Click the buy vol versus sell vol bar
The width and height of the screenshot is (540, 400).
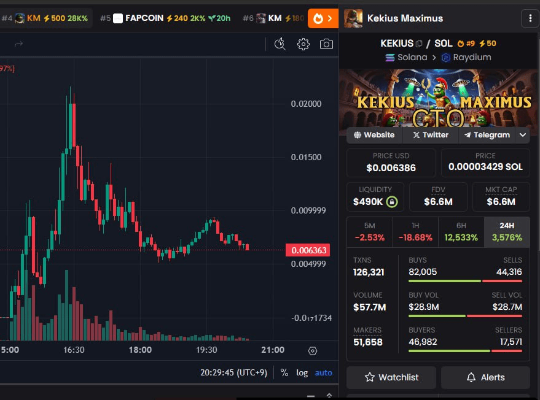[465, 316]
